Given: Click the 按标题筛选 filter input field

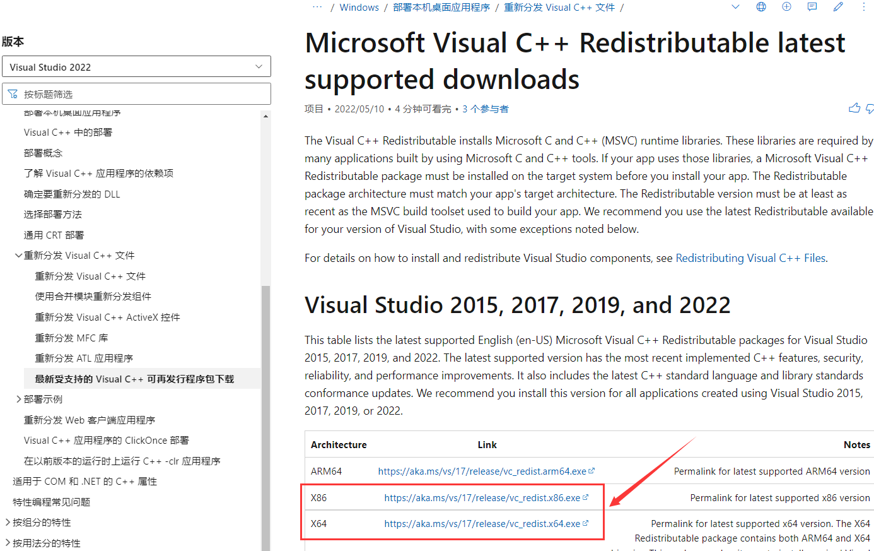Looking at the screenshot, I should tap(136, 94).
